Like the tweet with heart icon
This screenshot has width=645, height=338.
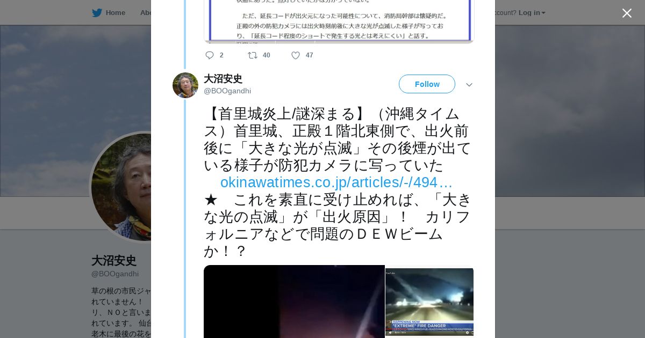pos(295,55)
